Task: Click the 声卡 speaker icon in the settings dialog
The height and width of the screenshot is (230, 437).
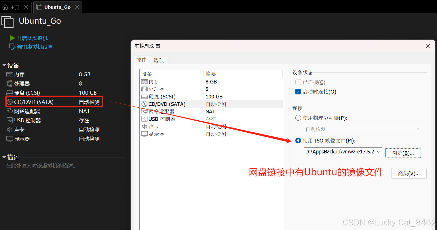Action: point(145,126)
